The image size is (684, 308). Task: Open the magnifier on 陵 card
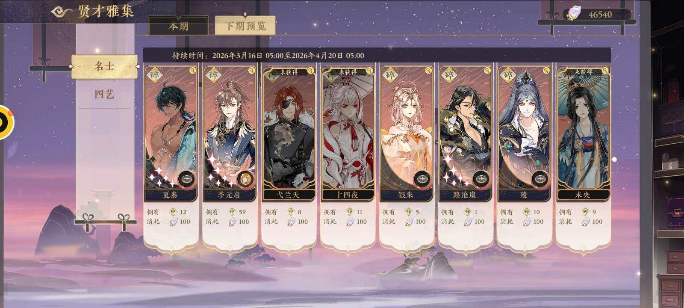tap(546, 71)
